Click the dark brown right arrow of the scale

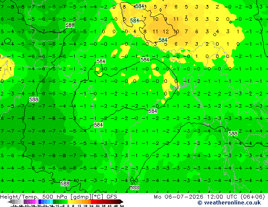click(x=121, y=202)
